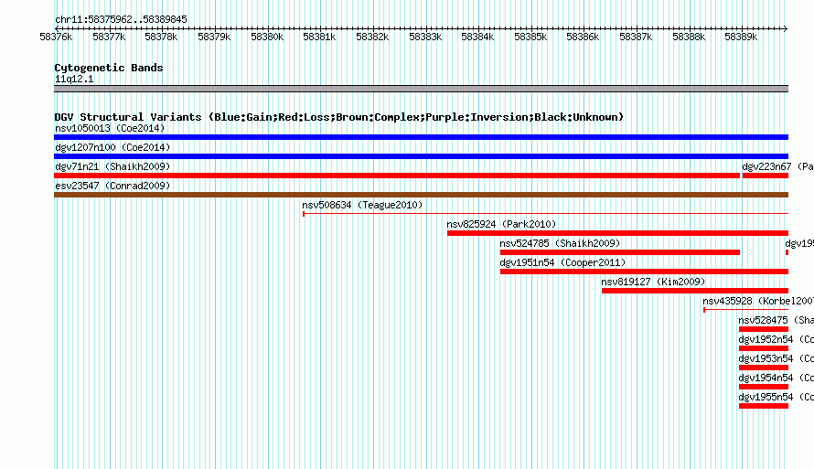
Task: Open the nsv524785 (Shaikh2009) label
Action: tap(560, 243)
